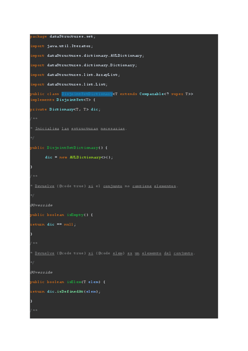The image size is (248, 351).
Task: Click 'Comparable' in the class declaration
Action: tap(152, 94)
